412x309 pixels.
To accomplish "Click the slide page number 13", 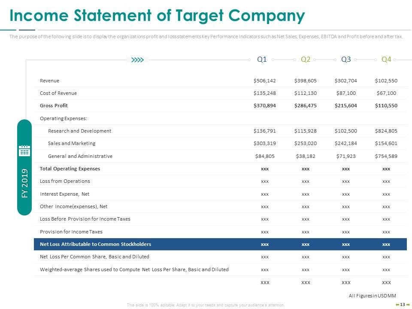I will [403, 305].
